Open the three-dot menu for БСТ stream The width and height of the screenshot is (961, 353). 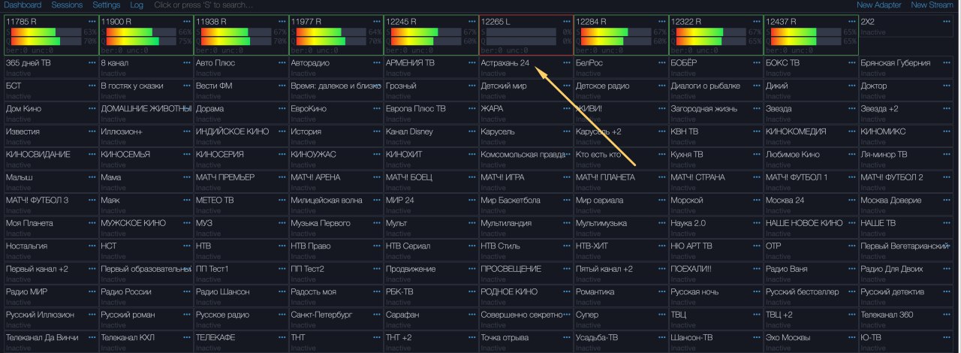click(92, 86)
